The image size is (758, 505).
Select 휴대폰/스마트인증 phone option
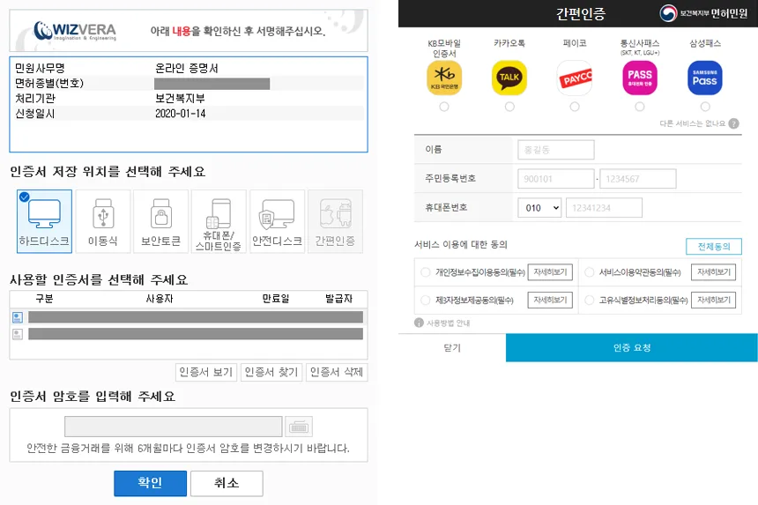219,221
